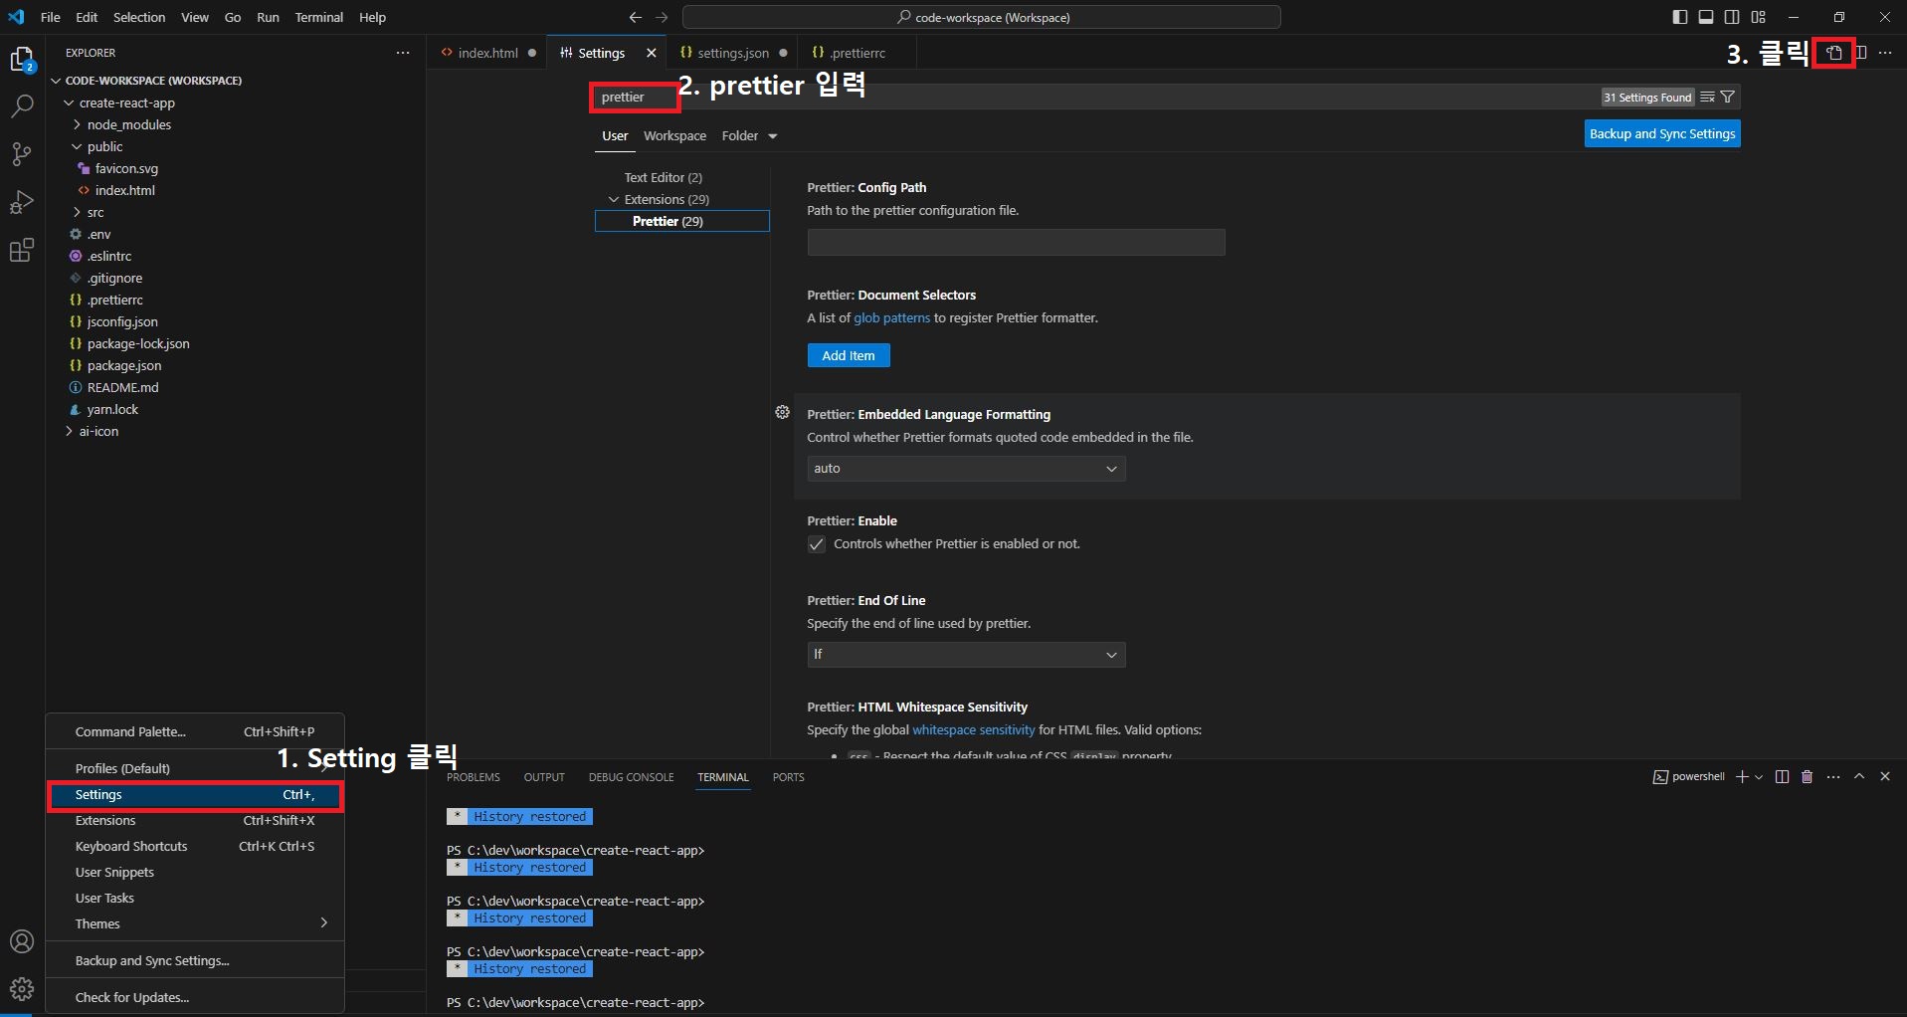The width and height of the screenshot is (1907, 1017).
Task: Open the PROBLEMS panel tab
Action: click(474, 777)
